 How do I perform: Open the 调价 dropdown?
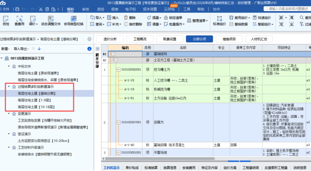click(33, 21)
